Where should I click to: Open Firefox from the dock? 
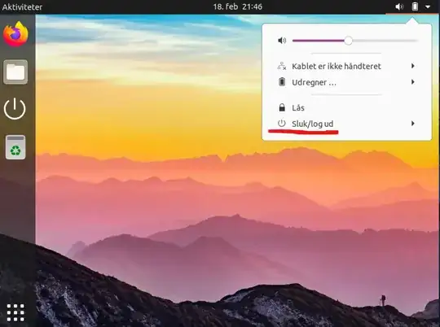pos(15,34)
